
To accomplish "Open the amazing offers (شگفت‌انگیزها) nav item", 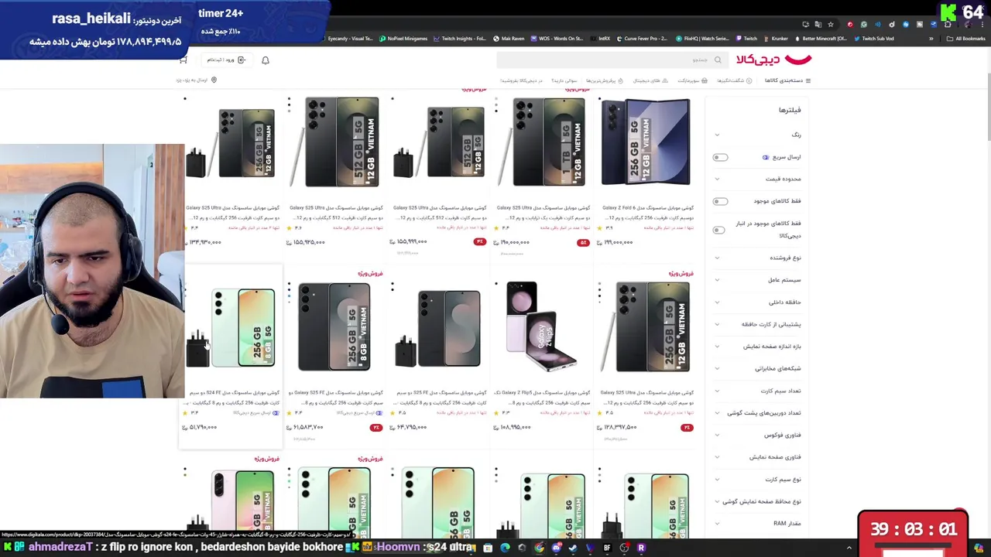I will [x=735, y=80].
